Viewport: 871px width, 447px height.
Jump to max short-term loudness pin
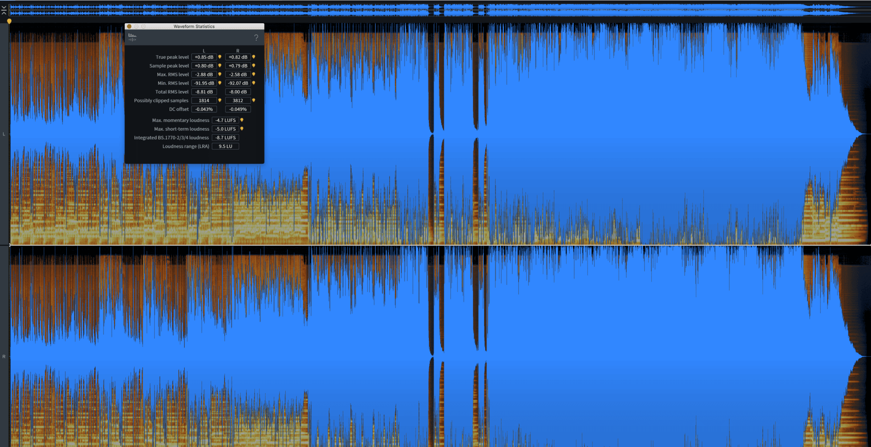point(242,129)
